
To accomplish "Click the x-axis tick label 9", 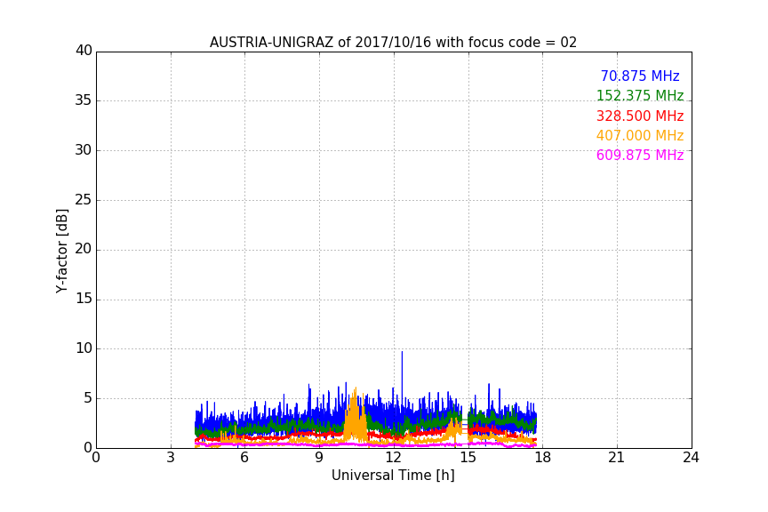I will tap(319, 458).
